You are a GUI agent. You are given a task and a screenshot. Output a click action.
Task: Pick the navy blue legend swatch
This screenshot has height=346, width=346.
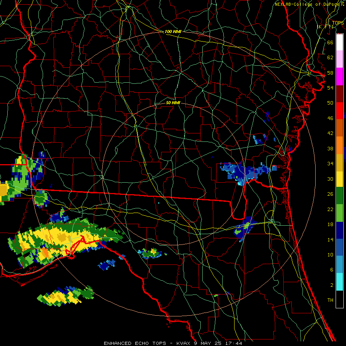click(339, 230)
